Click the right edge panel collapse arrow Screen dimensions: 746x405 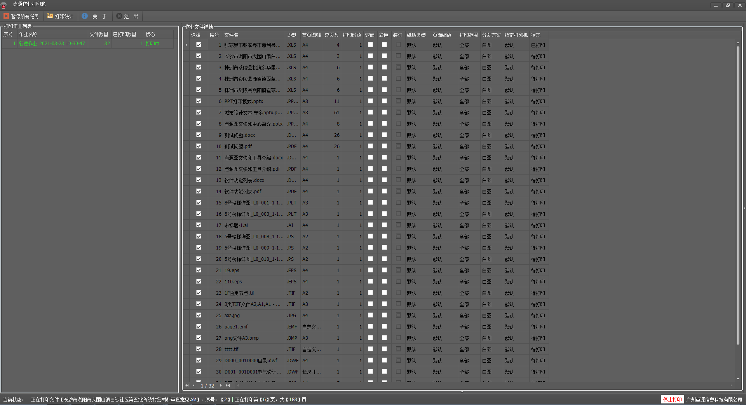(744, 208)
